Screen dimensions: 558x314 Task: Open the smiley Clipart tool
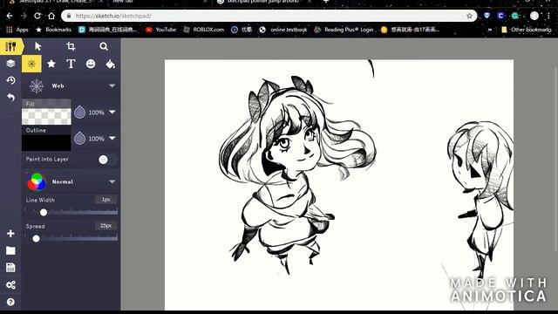click(x=91, y=64)
